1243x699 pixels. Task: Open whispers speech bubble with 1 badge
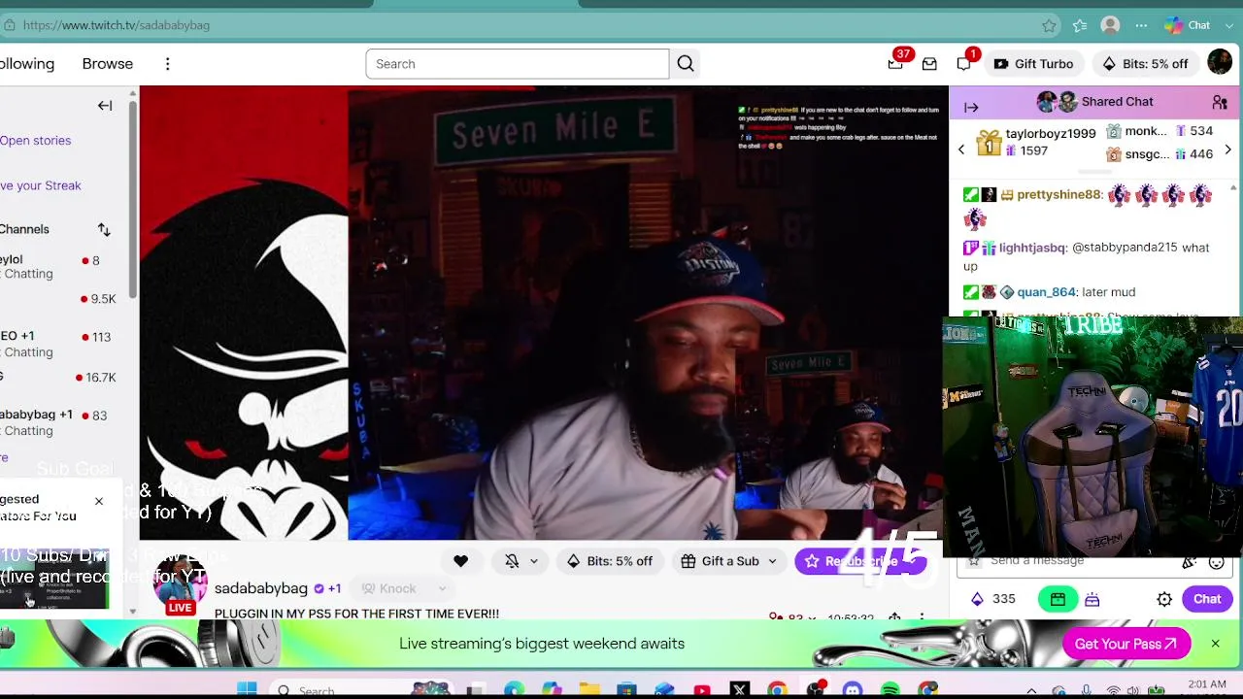pyautogui.click(x=963, y=64)
